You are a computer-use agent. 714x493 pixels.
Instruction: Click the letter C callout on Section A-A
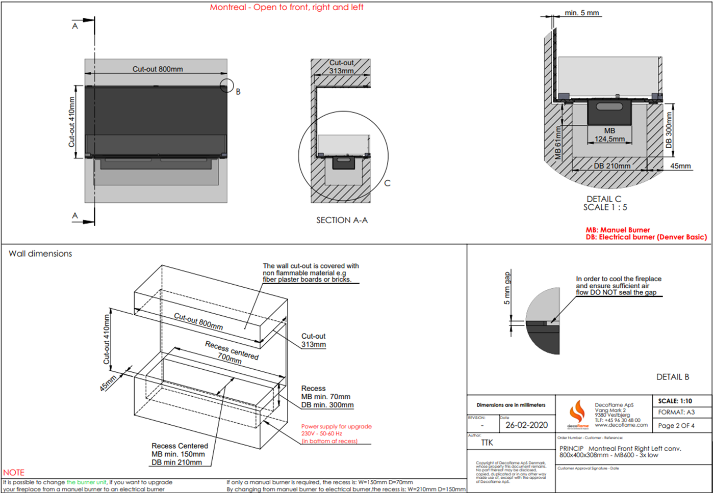[387, 183]
